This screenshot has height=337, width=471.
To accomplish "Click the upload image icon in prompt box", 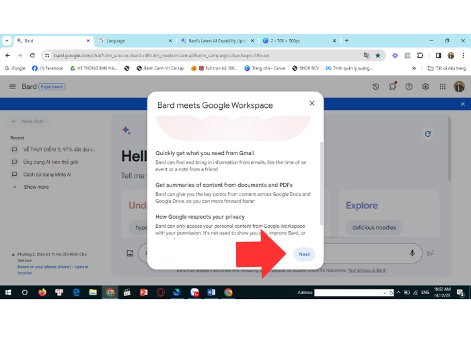I will click(x=130, y=253).
